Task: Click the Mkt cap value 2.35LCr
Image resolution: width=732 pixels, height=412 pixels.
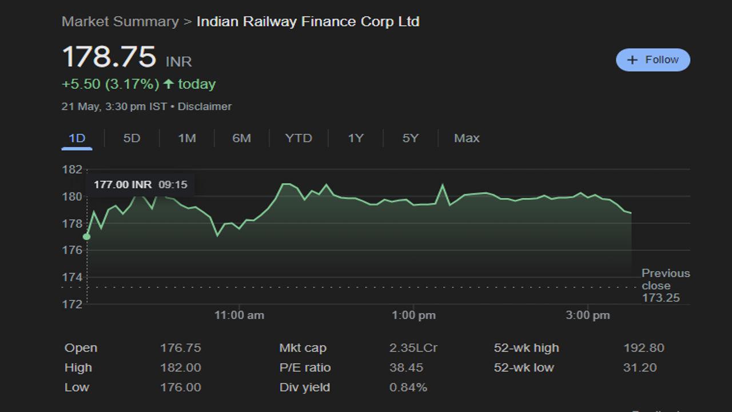Action: point(413,348)
